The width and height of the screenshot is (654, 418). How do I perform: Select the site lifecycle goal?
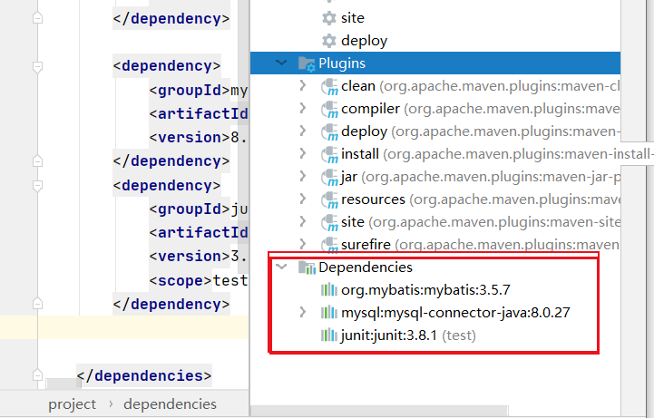(x=353, y=18)
